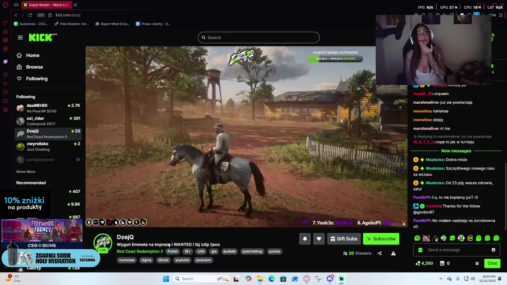Open Prawo Liberty bookmark
This screenshot has height=285, width=507.
[153, 24]
